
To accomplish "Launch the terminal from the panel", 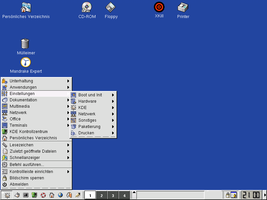I will (26, 195).
